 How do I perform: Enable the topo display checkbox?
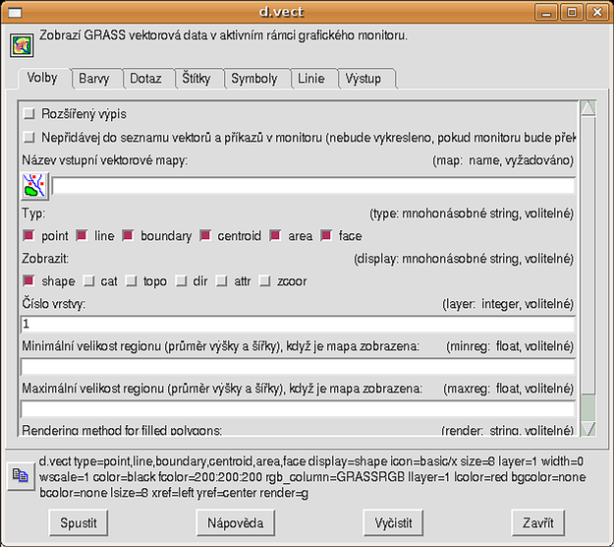131,280
